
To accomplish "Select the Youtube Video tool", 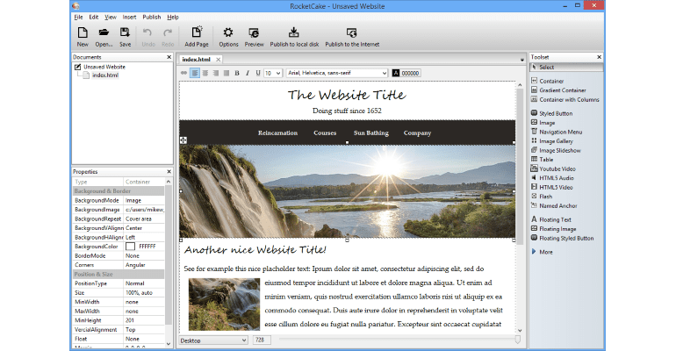I will pos(556,168).
